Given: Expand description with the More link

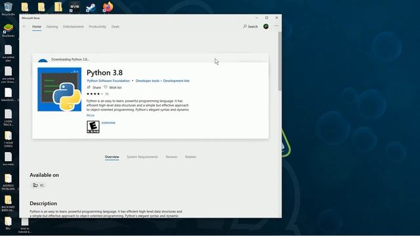Looking at the screenshot, I should tap(91, 115).
